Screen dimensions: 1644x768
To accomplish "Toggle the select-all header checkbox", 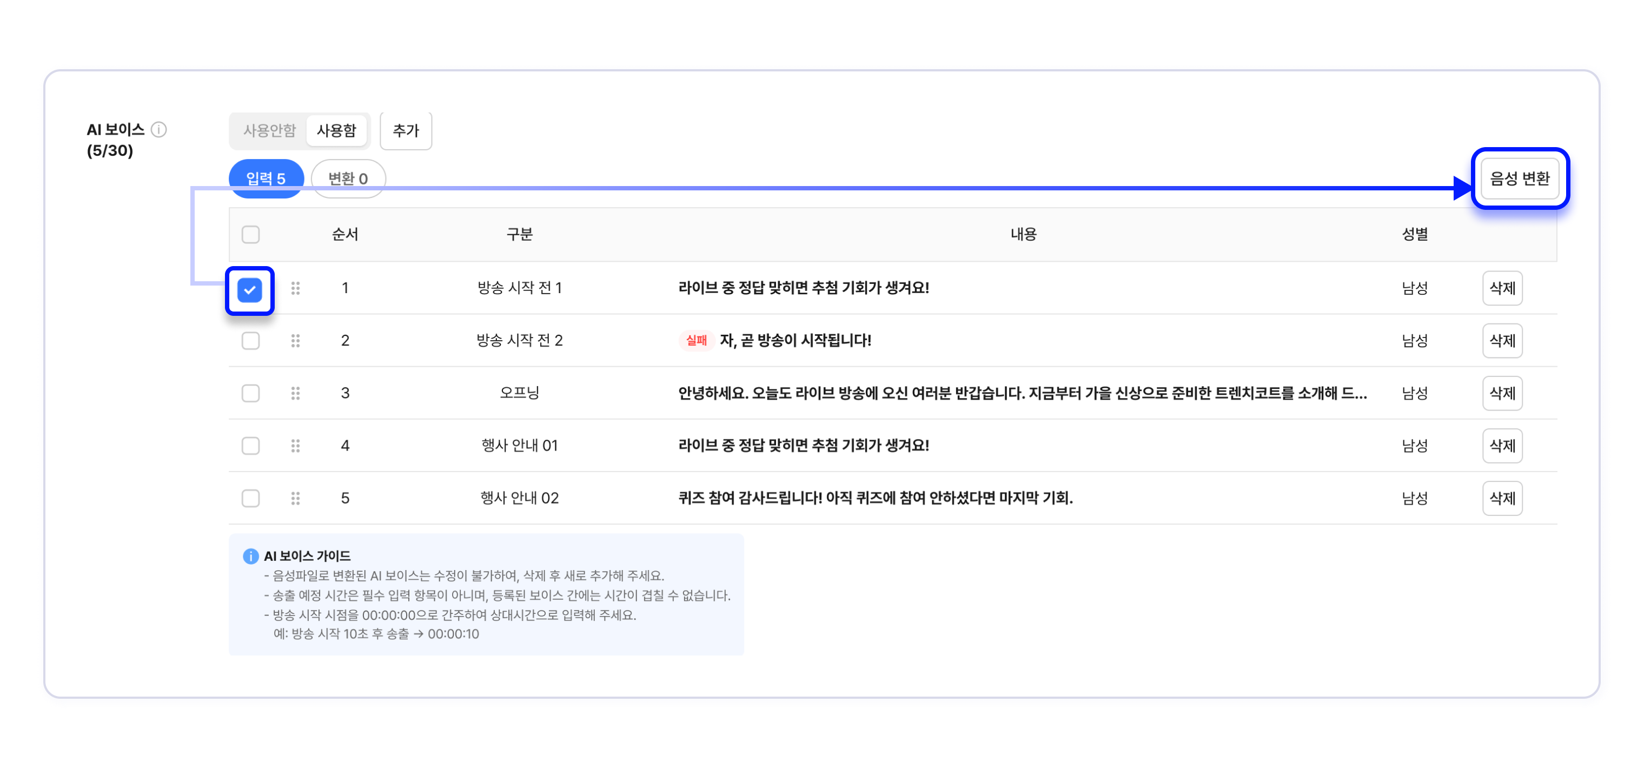I will [x=250, y=234].
